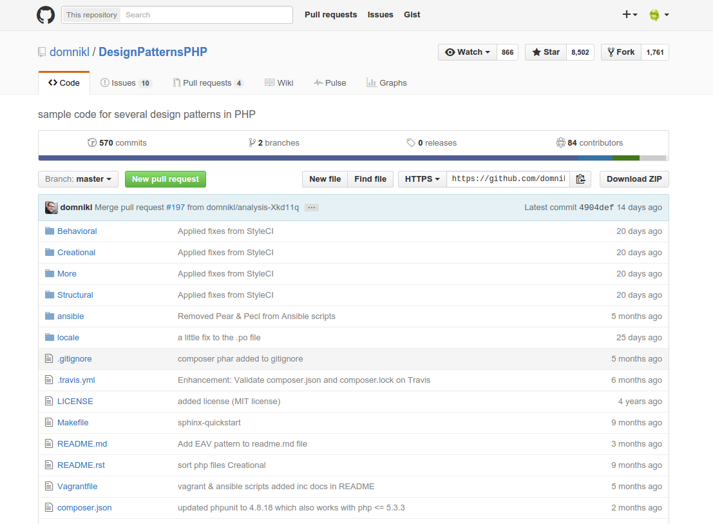Click the Structural folder icon
The height and width of the screenshot is (524, 713).
tap(50, 295)
